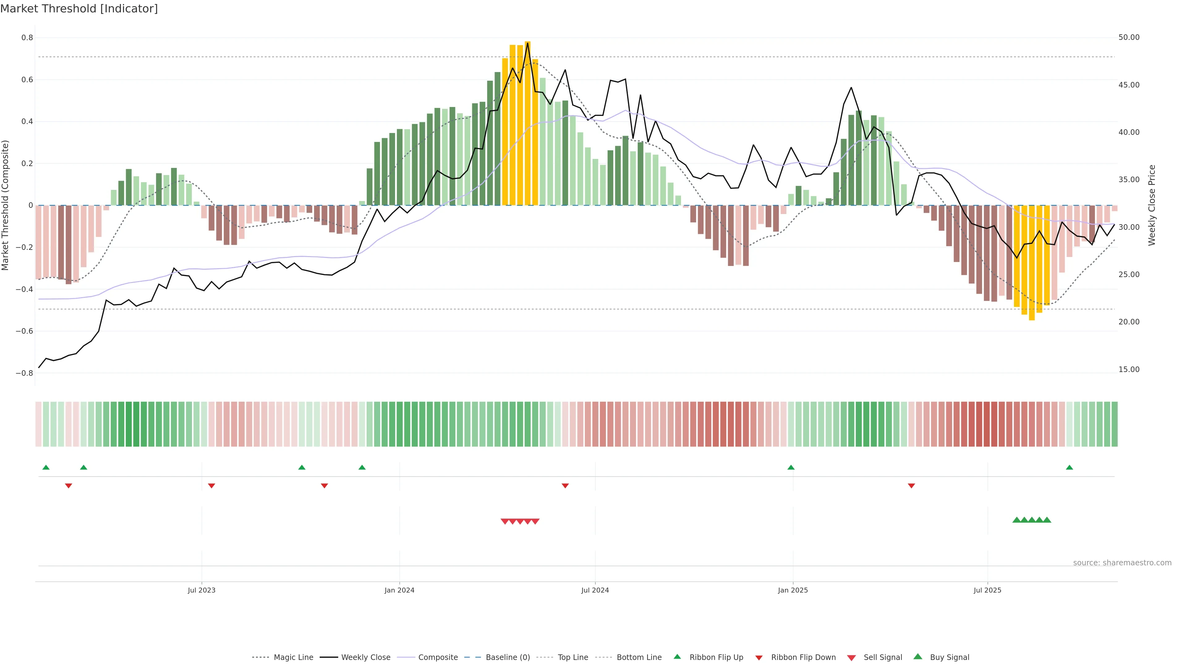Click the leftmost ribbon color cell
Viewport: 1187px width, 668px height.
click(x=39, y=424)
